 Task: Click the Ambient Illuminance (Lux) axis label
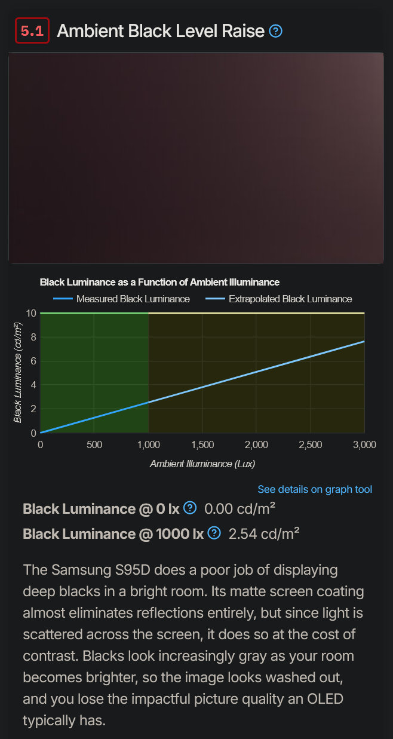tap(202, 464)
